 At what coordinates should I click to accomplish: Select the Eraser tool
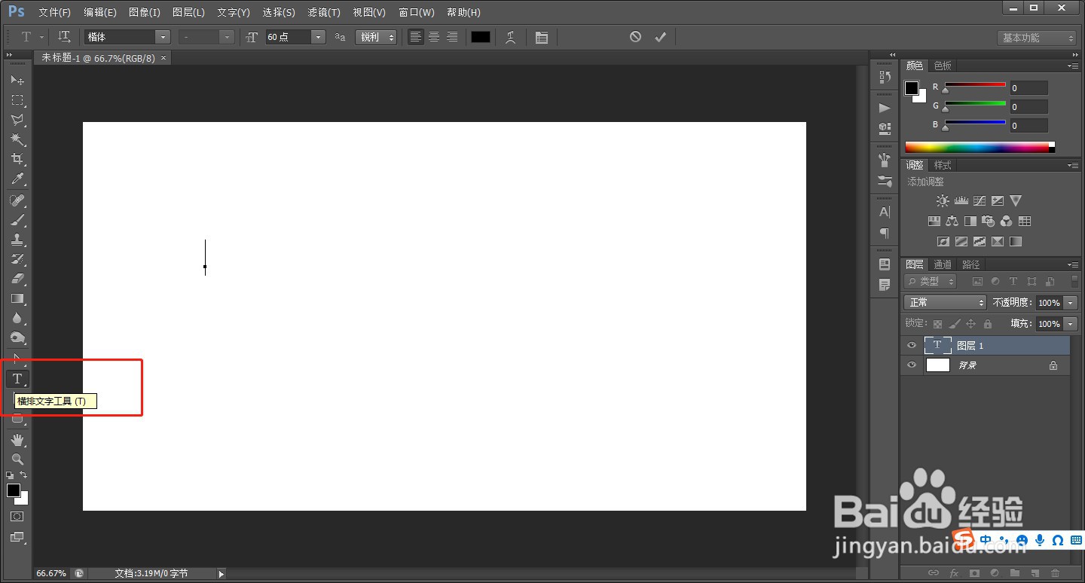coord(17,279)
